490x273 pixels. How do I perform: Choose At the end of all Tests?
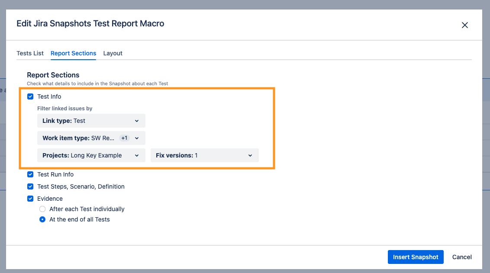[42, 219]
